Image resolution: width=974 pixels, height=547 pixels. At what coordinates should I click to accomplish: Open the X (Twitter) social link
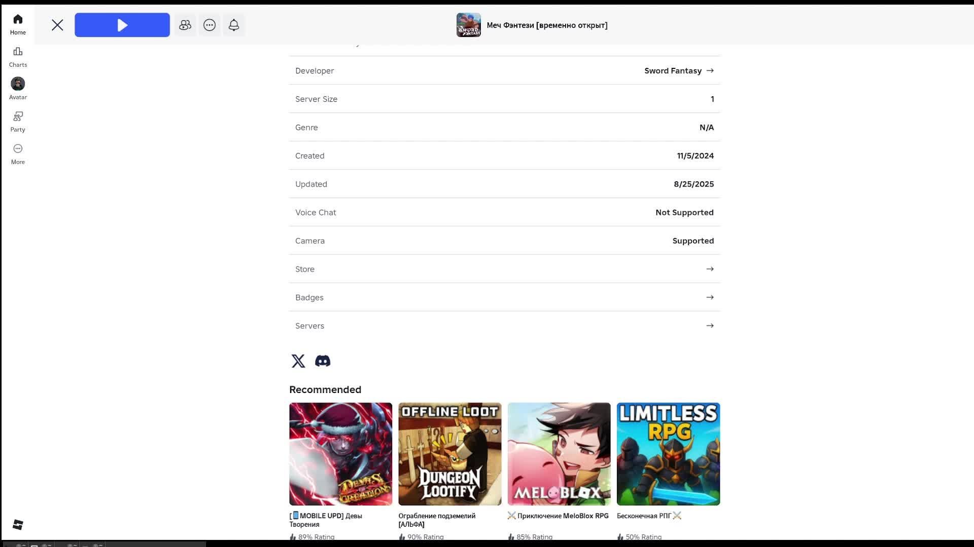[x=298, y=361]
